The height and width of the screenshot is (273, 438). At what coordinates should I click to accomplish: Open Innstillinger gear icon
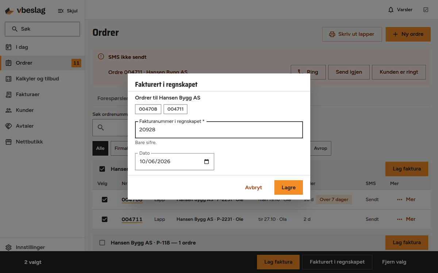(9, 248)
